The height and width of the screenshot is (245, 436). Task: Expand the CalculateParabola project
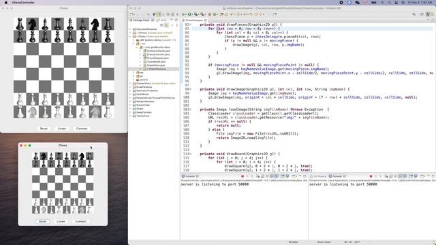[x=130, y=29]
